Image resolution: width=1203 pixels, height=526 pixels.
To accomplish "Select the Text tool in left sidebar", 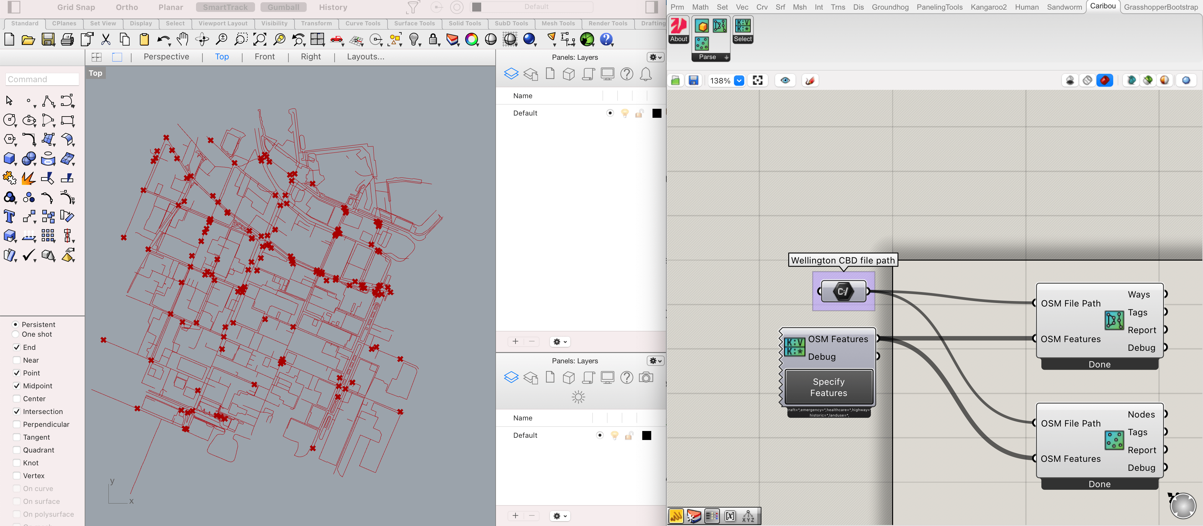I will pos(9,217).
